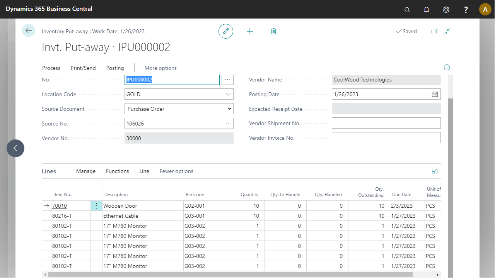The height and width of the screenshot is (278, 495).
Task: Click the 2/3/2023 due date cell
Action: click(x=407, y=206)
